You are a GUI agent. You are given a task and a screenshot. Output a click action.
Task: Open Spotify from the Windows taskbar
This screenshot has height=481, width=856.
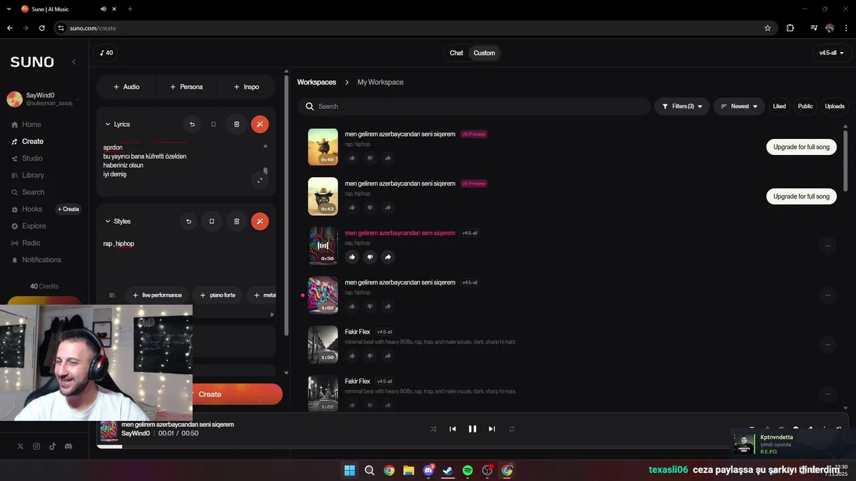point(467,470)
